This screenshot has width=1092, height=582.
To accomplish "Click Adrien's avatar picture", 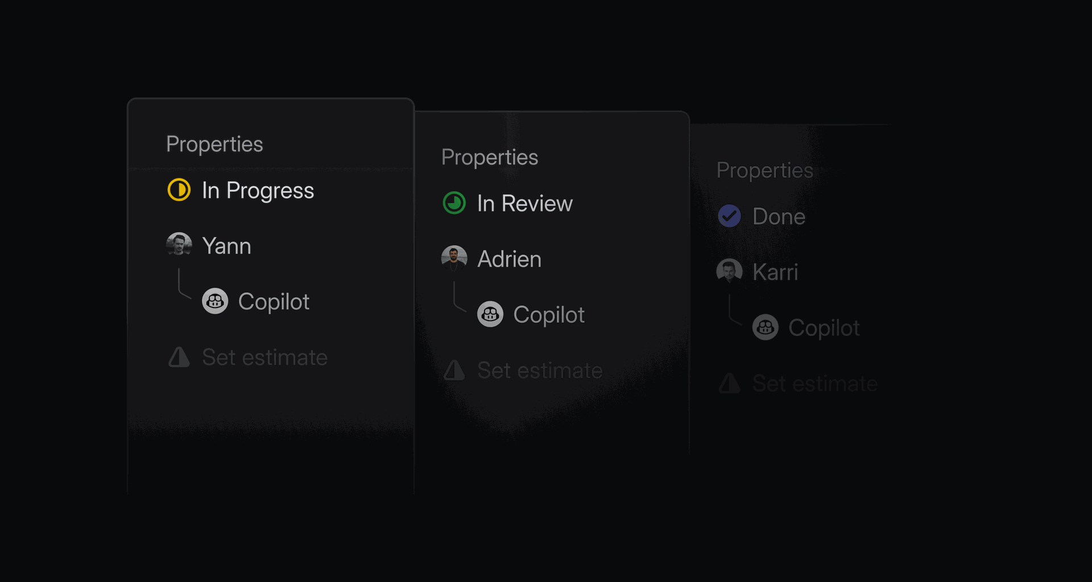I will tap(454, 258).
